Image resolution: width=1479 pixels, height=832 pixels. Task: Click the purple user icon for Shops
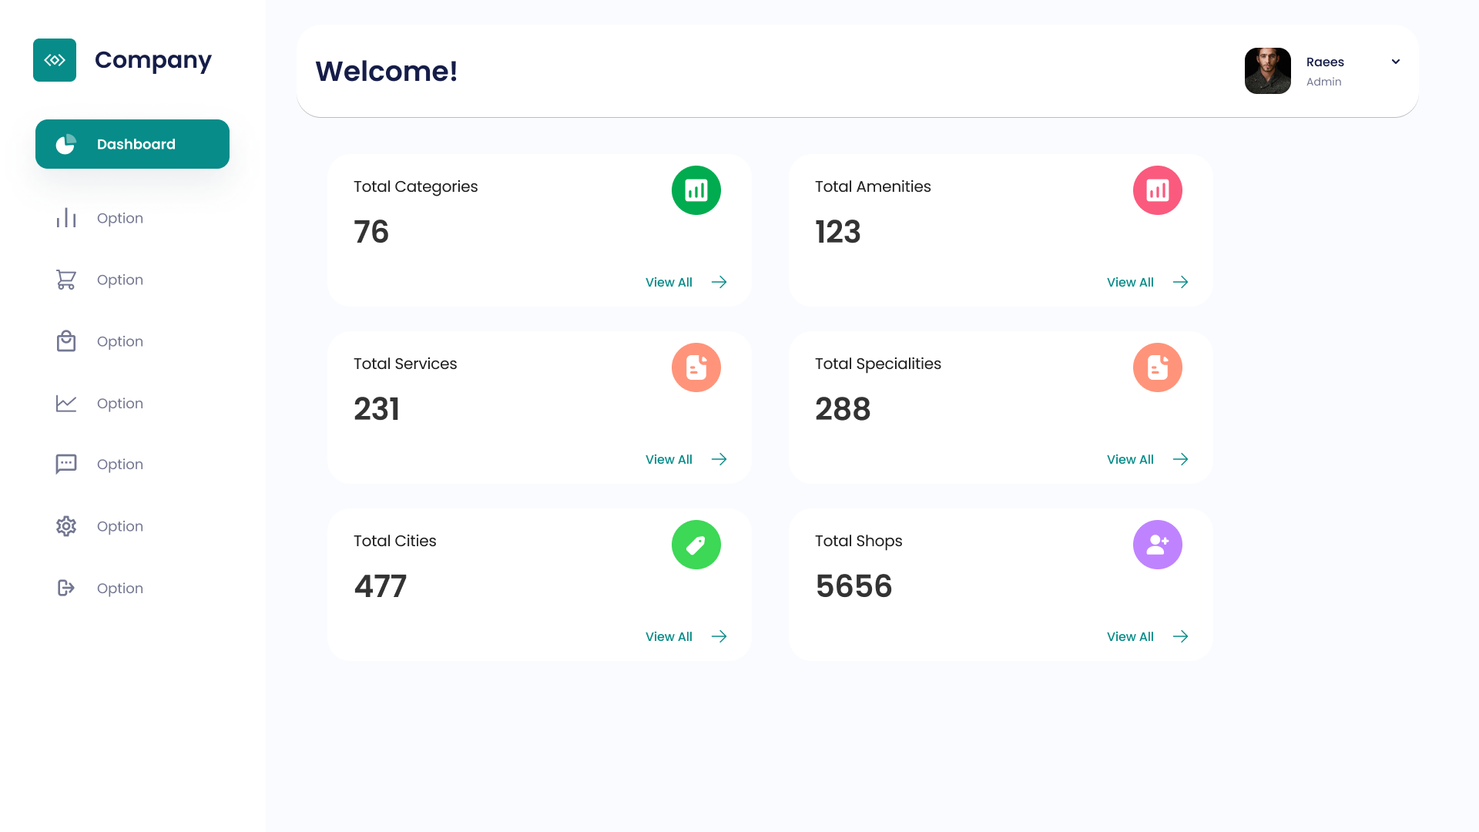coord(1158,545)
